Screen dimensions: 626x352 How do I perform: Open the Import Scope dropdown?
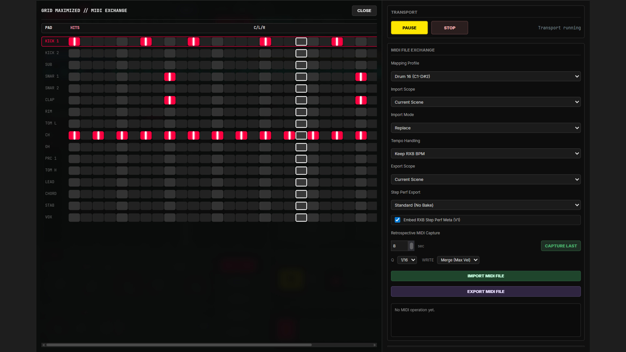(485, 102)
